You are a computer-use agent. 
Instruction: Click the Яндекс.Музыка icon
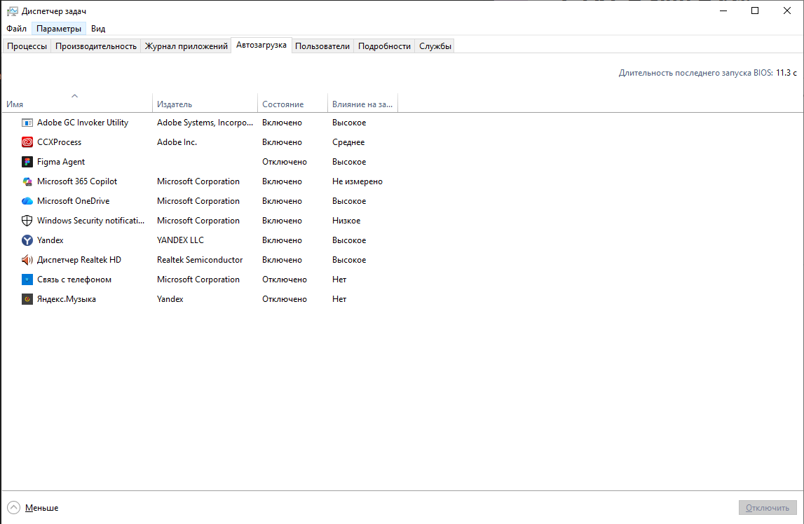(27, 299)
